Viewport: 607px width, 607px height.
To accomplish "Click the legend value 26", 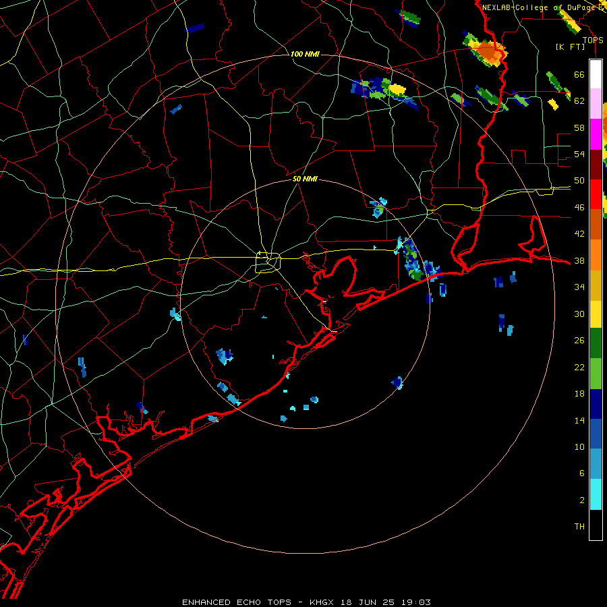I will click(x=579, y=341).
